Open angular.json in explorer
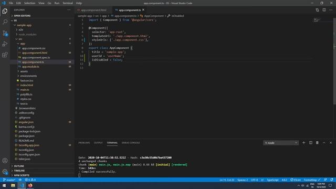The height and width of the screenshot is (189, 336). coord(26,122)
